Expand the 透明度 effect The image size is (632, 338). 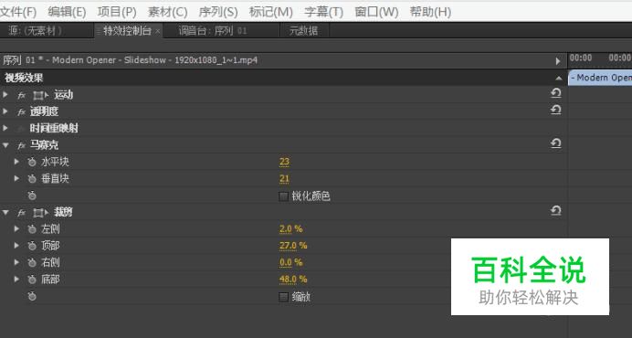click(5, 111)
